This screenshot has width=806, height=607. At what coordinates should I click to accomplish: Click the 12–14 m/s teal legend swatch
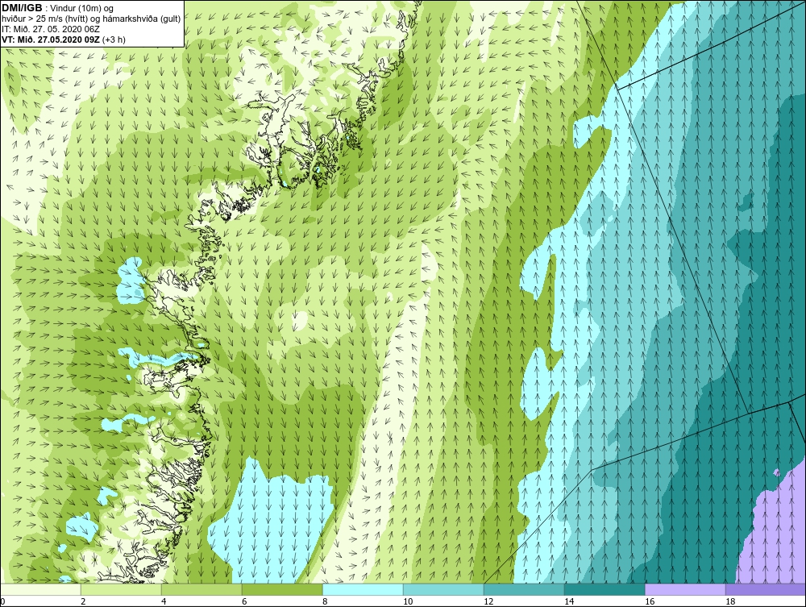524,589
